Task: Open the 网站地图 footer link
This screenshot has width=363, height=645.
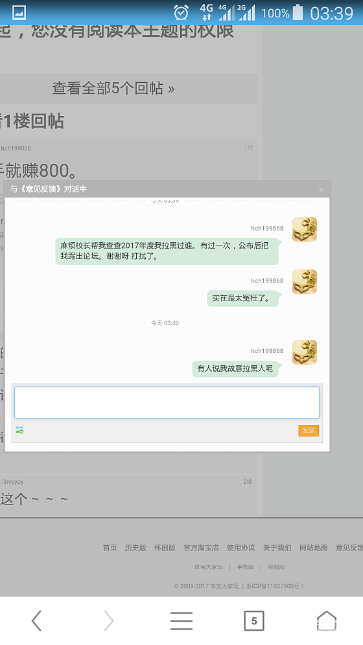Action: 313,547
